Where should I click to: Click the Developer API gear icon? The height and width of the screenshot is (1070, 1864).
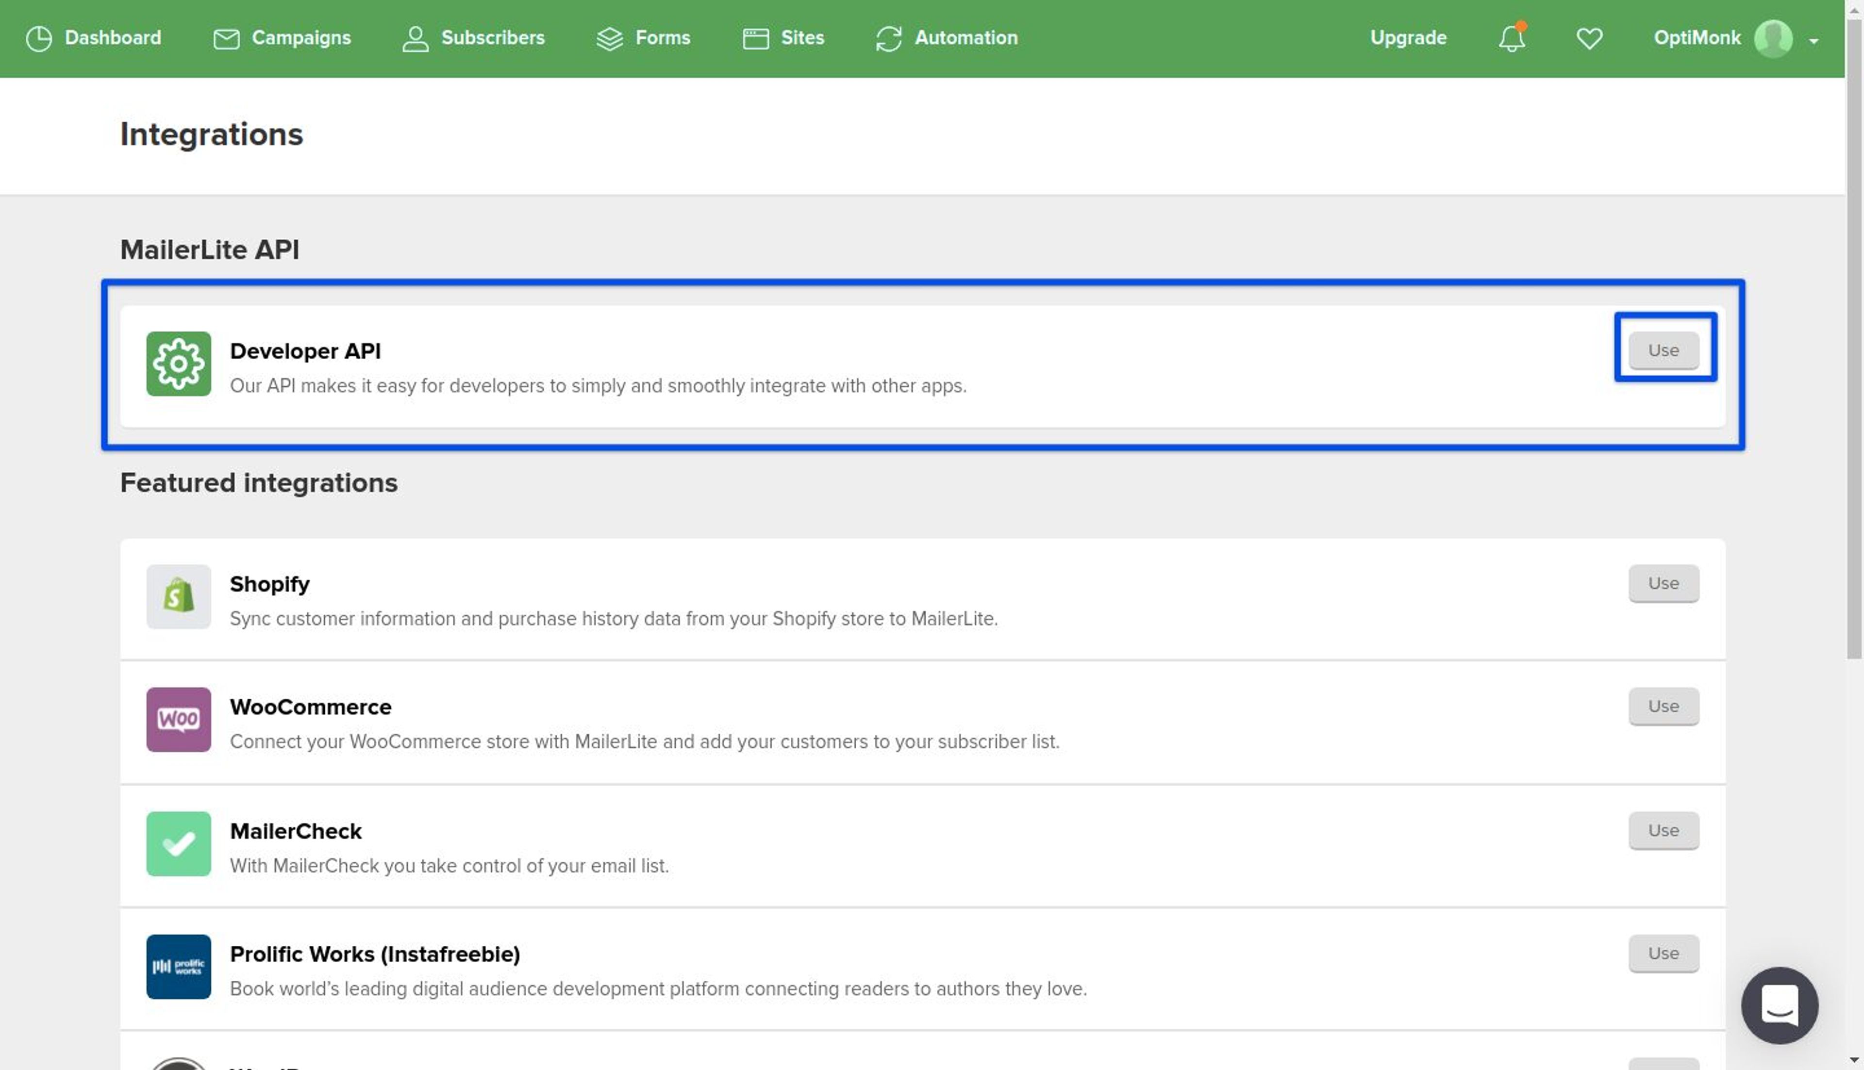point(179,364)
